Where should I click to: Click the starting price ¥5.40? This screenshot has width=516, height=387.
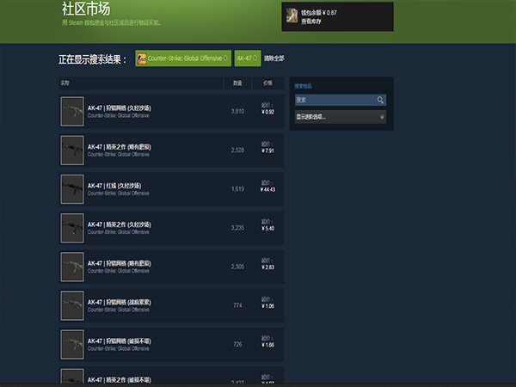click(267, 229)
